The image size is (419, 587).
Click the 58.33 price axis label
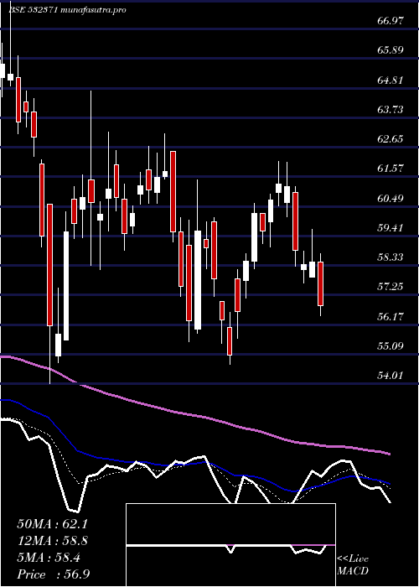click(391, 257)
